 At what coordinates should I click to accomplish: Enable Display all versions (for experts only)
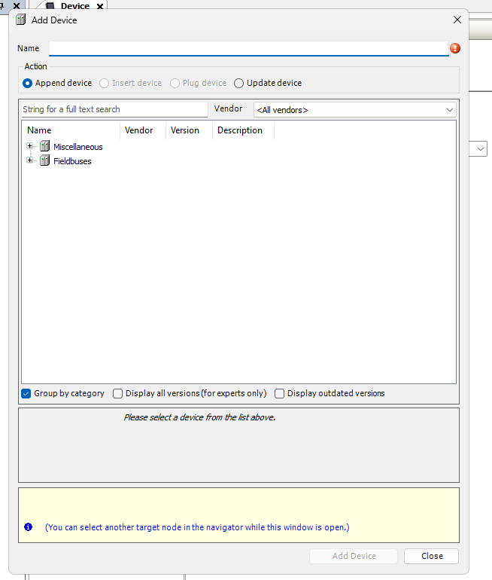coord(117,393)
